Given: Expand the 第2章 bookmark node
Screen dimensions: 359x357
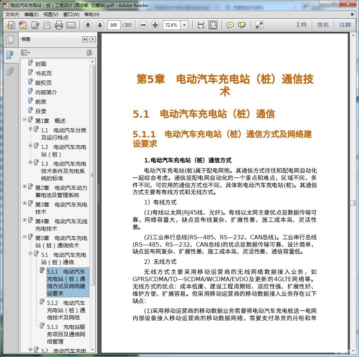Looking at the screenshot, I should coord(25,187).
